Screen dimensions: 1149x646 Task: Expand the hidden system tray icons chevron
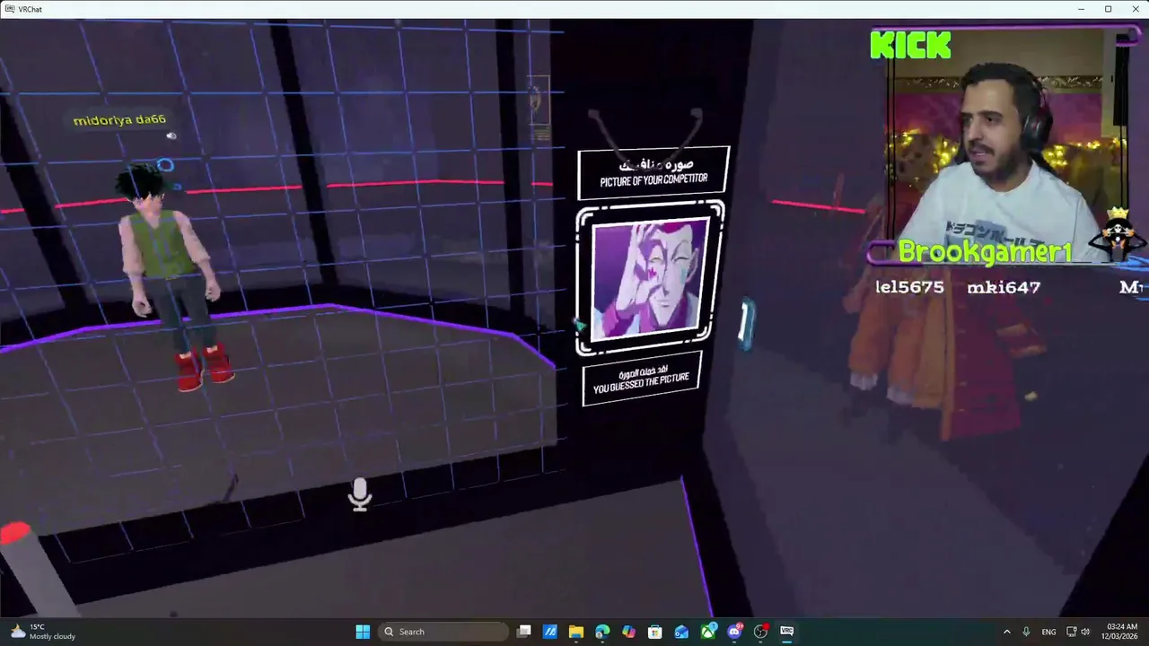[1006, 632]
